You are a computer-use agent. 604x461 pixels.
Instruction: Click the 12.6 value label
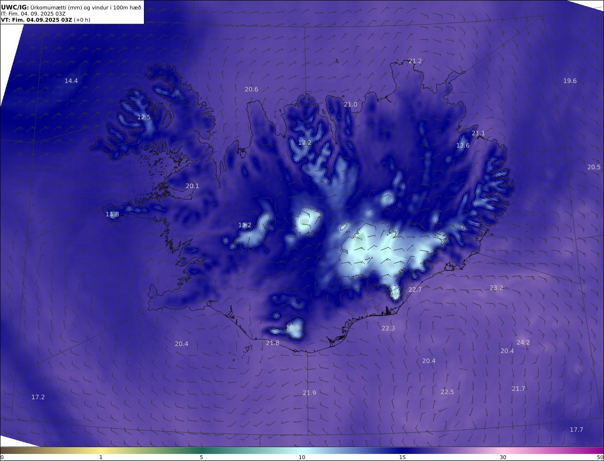(x=463, y=146)
